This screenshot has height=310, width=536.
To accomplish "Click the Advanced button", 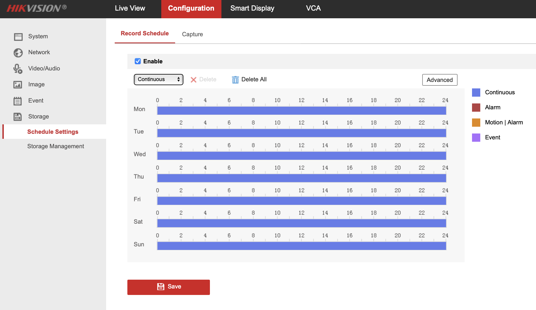I will (x=440, y=80).
